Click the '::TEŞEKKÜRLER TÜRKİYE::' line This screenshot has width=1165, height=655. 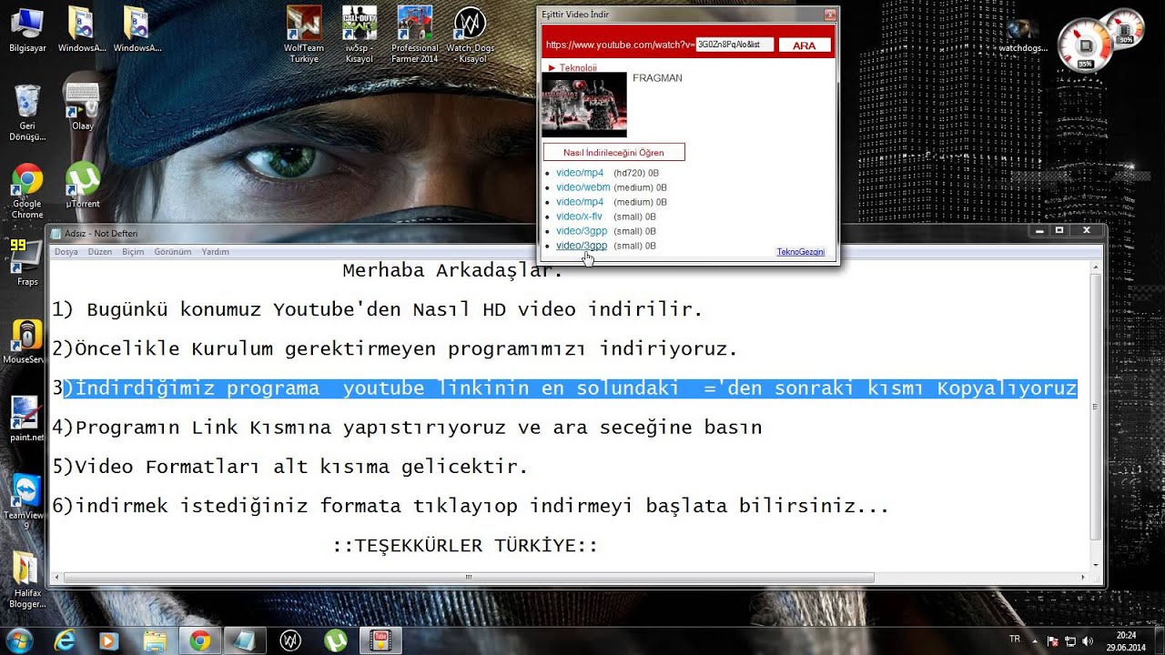tap(465, 546)
